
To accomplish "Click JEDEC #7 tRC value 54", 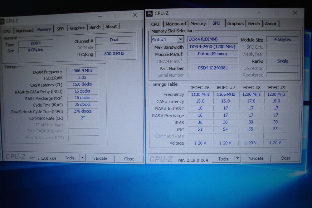I will point(225,129).
